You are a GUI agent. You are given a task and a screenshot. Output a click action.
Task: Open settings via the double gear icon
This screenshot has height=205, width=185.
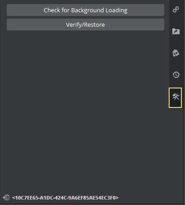pyautogui.click(x=176, y=10)
